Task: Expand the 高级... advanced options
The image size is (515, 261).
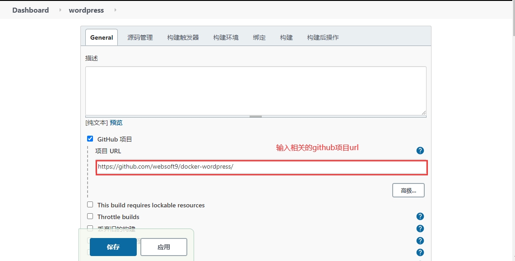Action: 408,190
